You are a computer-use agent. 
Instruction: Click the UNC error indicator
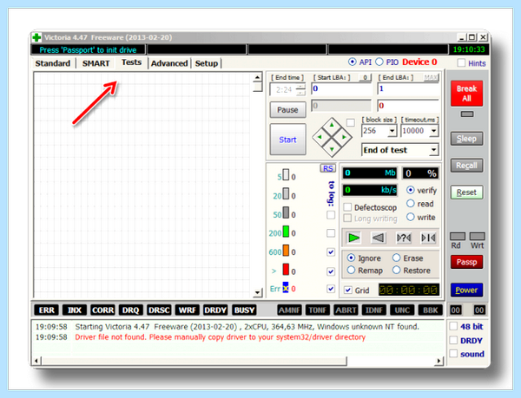402,310
